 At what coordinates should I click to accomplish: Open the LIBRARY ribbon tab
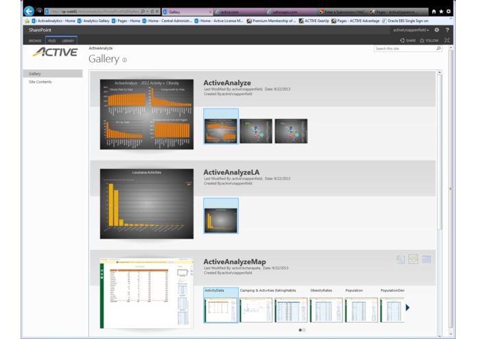tap(68, 40)
